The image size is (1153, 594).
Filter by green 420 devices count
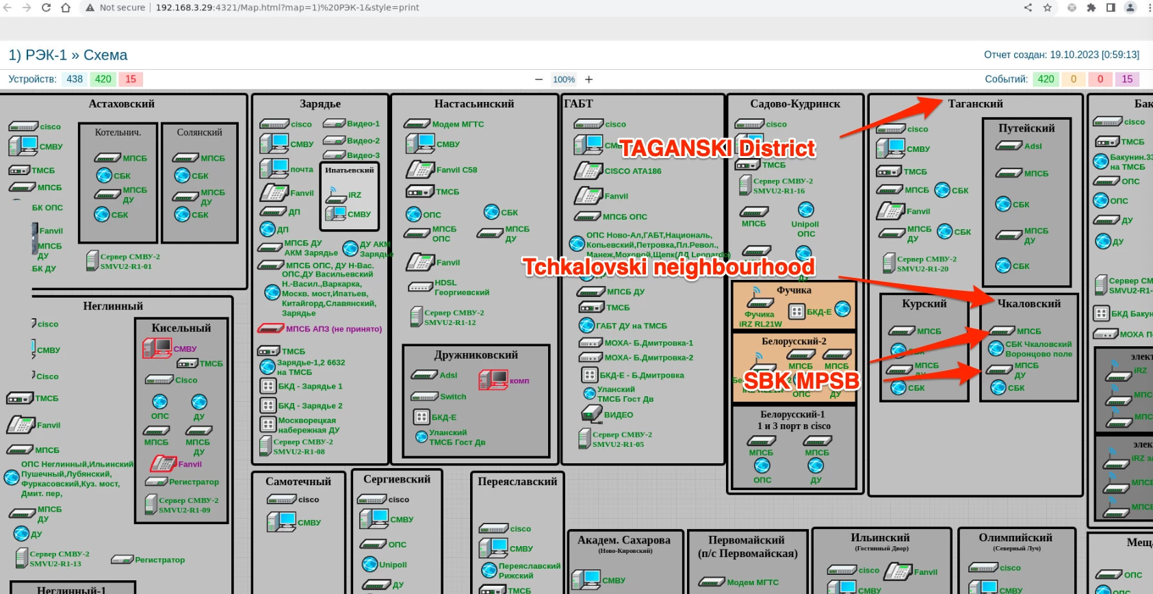click(x=103, y=79)
